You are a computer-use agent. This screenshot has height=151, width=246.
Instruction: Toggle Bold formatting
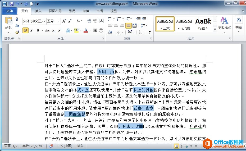(25, 30)
